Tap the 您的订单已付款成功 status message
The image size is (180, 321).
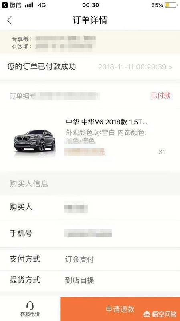point(42,67)
